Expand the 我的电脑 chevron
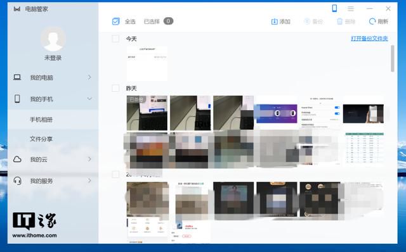Screen dimensions: 406x252 (89, 77)
